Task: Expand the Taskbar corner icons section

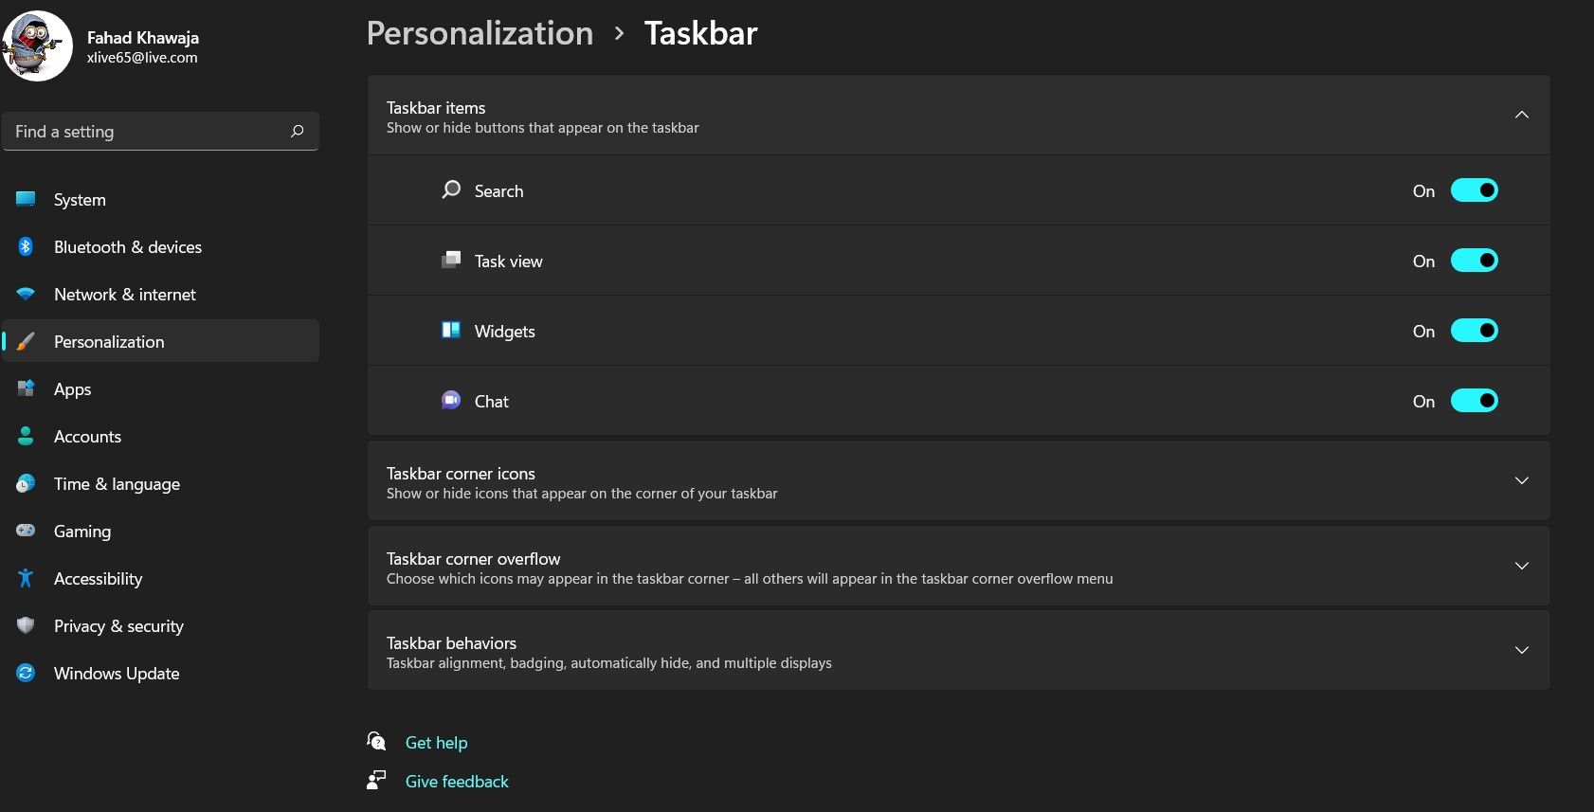Action: pyautogui.click(x=1522, y=480)
